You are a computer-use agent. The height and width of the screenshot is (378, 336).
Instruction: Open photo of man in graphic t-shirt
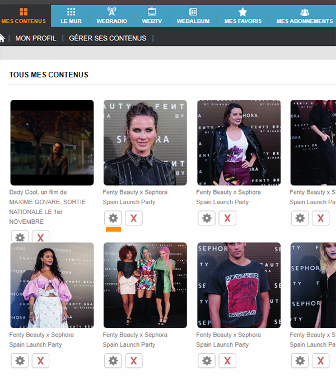(x=239, y=285)
